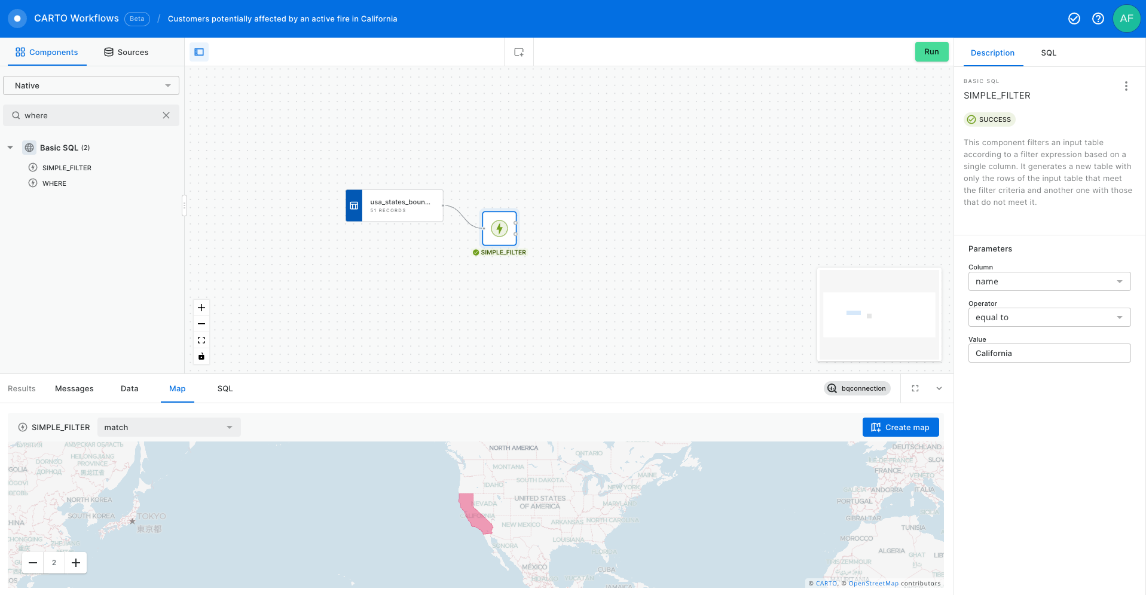Click the three-dot menu beside SIMPLE_FILTER
The image size is (1146, 595).
click(x=1126, y=86)
